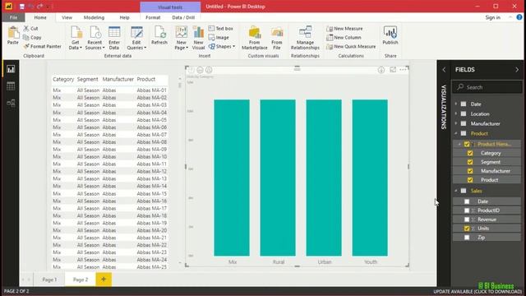Uncheck Product hierarchy level checkbox
The height and width of the screenshot is (296, 526).
(x=470, y=180)
